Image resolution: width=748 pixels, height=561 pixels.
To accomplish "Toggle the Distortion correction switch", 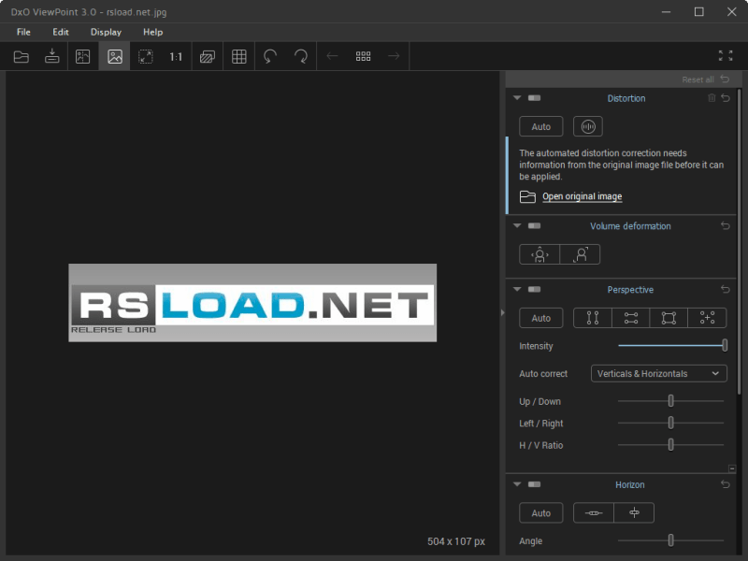I will click(534, 98).
